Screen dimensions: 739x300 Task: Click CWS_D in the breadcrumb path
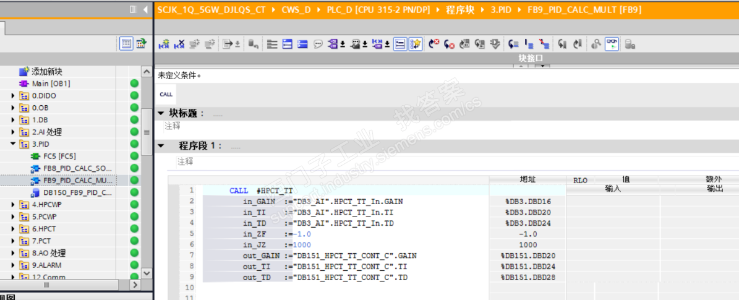(296, 10)
